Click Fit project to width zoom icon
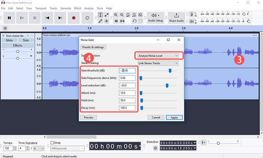 (x=134, y=15)
